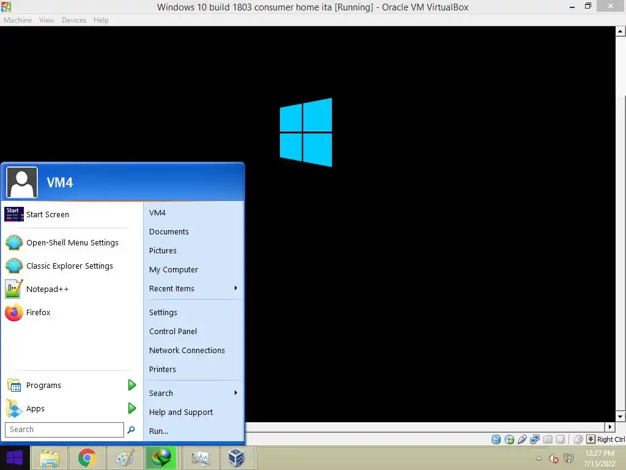Click the taskbar clock showing 12:27 PM
Image resolution: width=626 pixels, height=470 pixels.
600,453
